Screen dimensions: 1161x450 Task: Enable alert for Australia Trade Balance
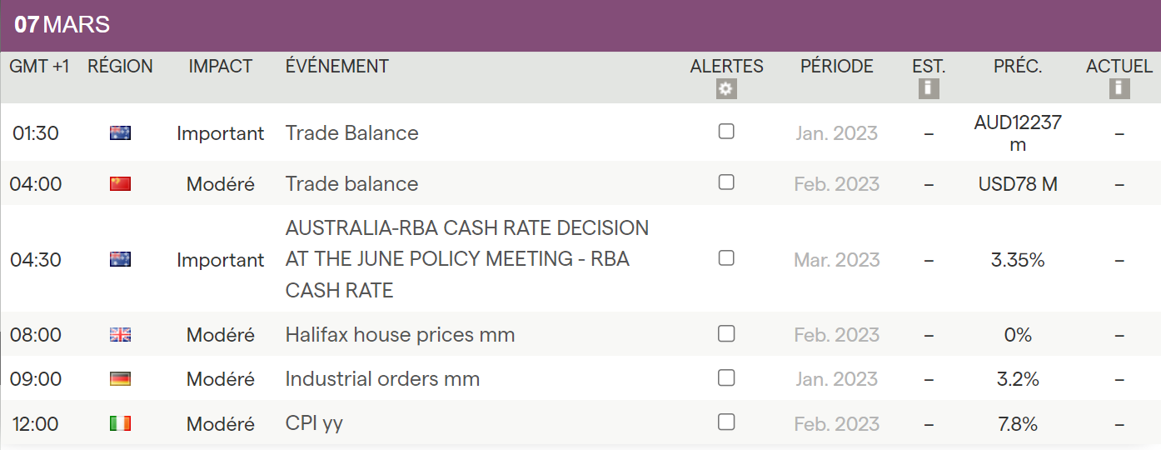[726, 132]
